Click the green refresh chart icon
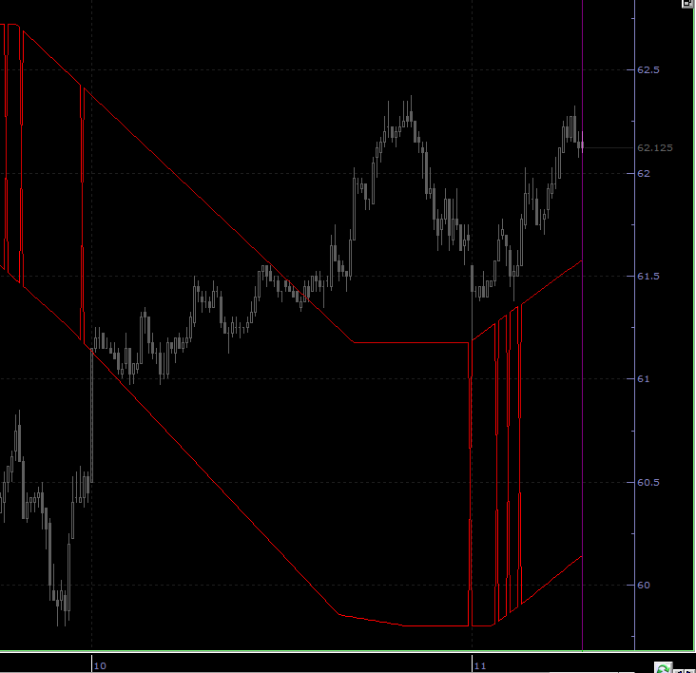 663,668
